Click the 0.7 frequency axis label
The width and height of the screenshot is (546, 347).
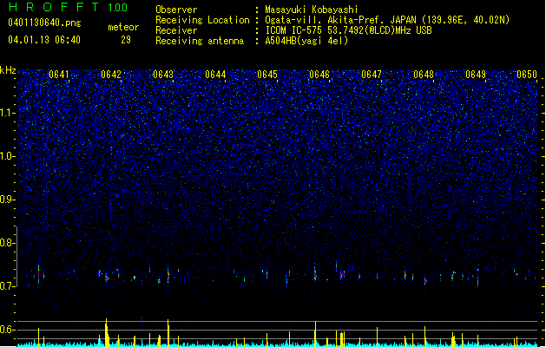[7, 286]
